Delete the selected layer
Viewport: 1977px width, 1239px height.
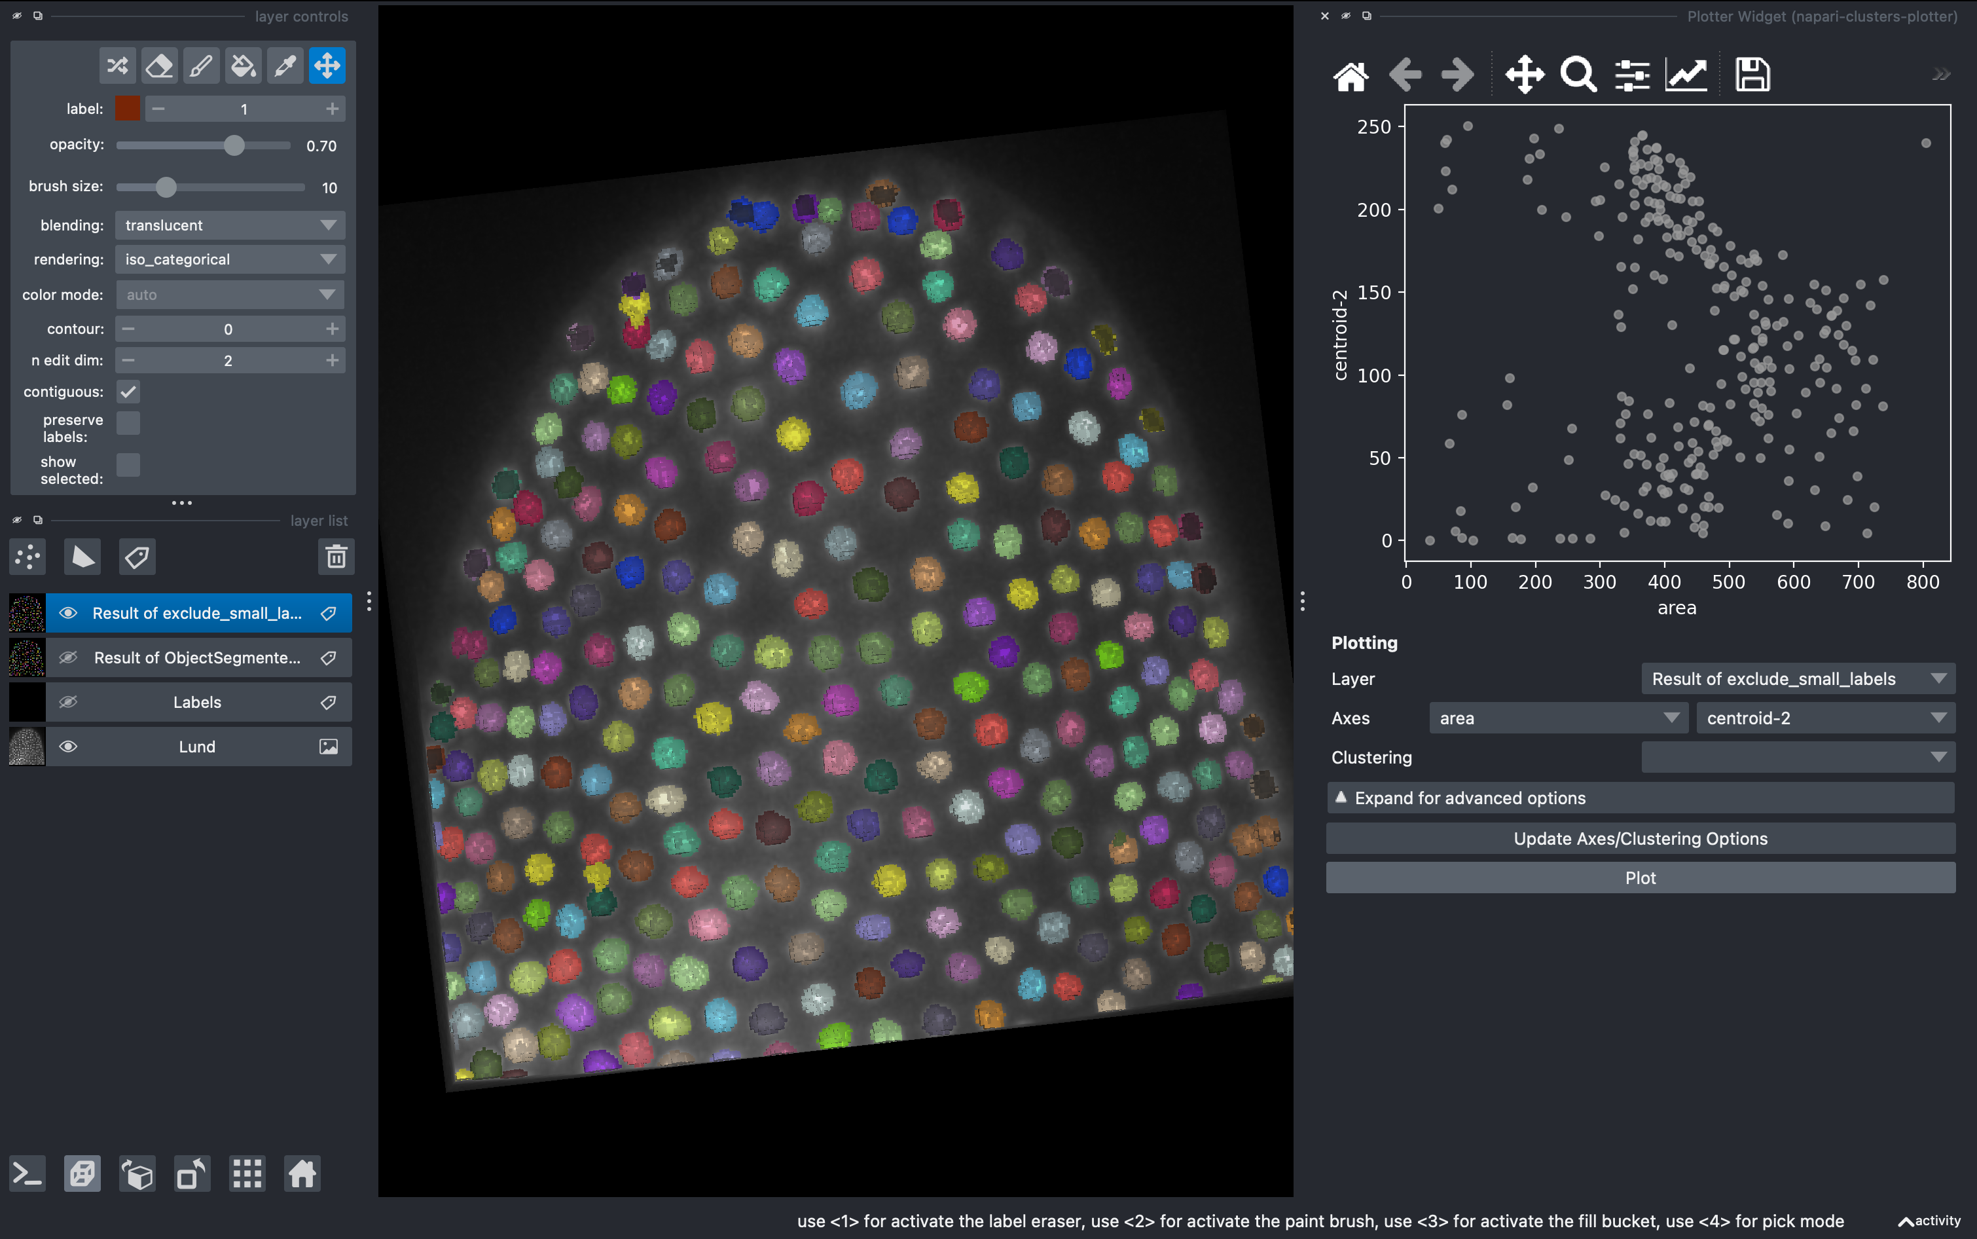pyautogui.click(x=336, y=557)
